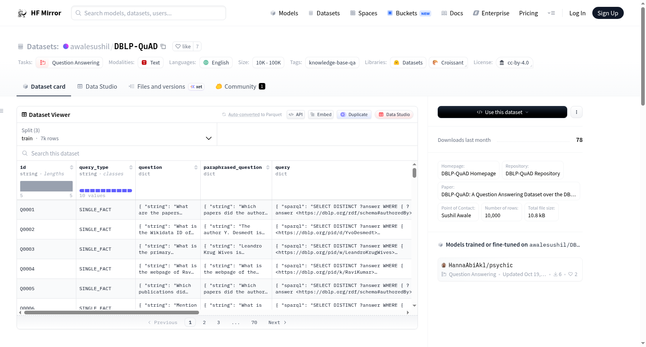Click the API button in Dataset Viewer
The height and width of the screenshot is (347, 646).
click(296, 114)
